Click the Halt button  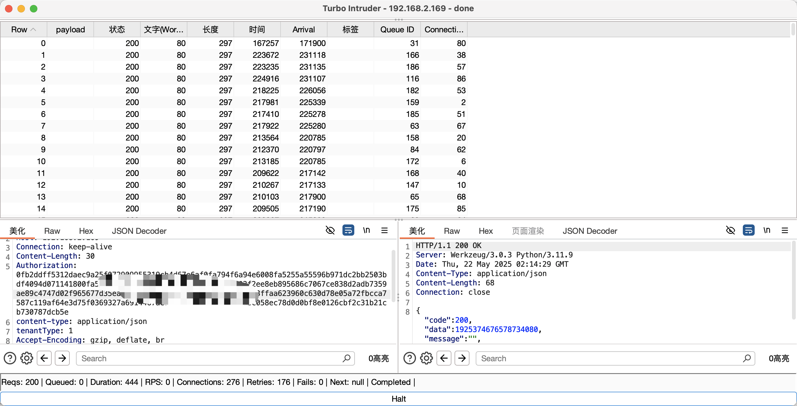(398, 399)
